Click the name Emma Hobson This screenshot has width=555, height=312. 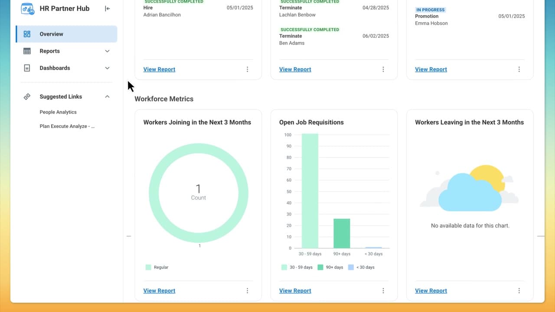431,23
